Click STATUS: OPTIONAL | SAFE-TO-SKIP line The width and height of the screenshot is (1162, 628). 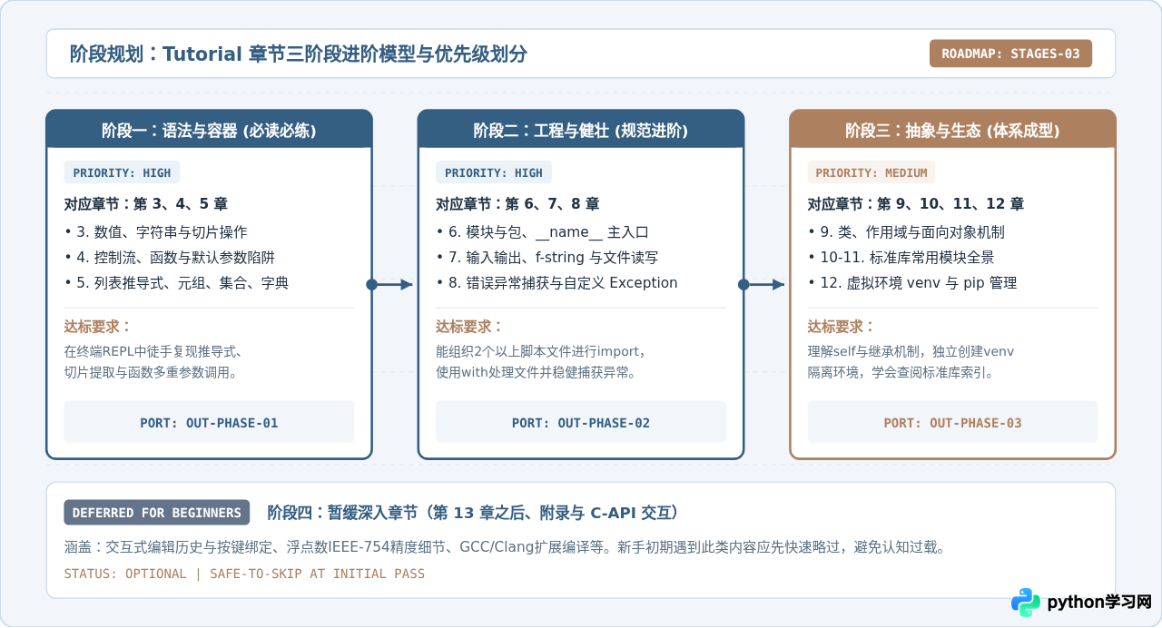click(244, 574)
